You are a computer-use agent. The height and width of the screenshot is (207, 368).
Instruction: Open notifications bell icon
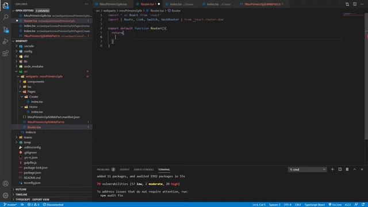coord(363,205)
